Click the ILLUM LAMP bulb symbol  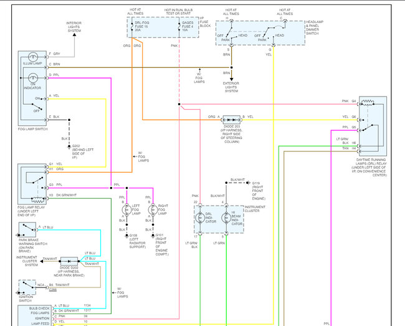coord(33,57)
